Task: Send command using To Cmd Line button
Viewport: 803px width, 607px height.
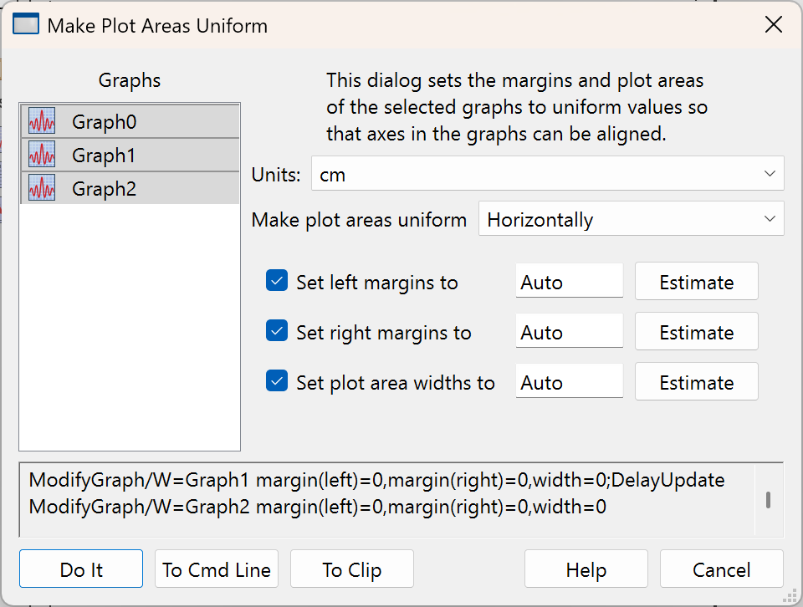Action: coord(217,569)
